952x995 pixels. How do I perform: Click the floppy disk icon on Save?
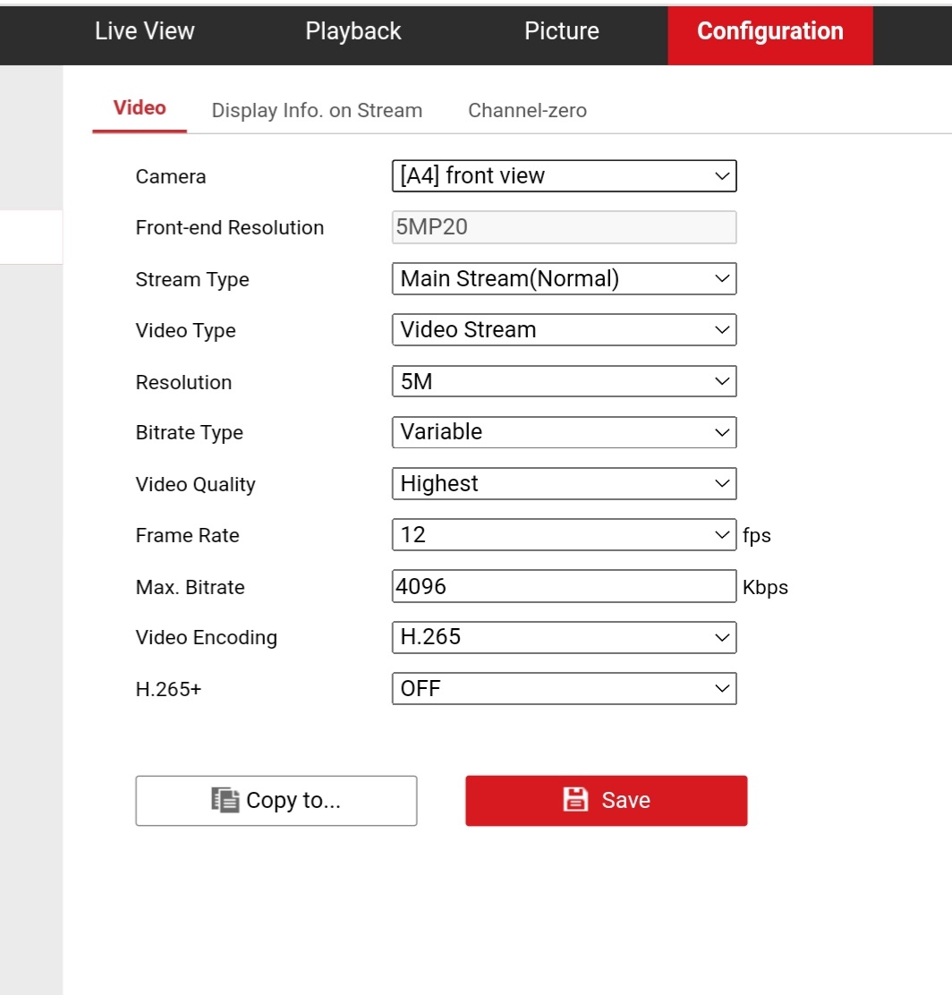coord(575,800)
